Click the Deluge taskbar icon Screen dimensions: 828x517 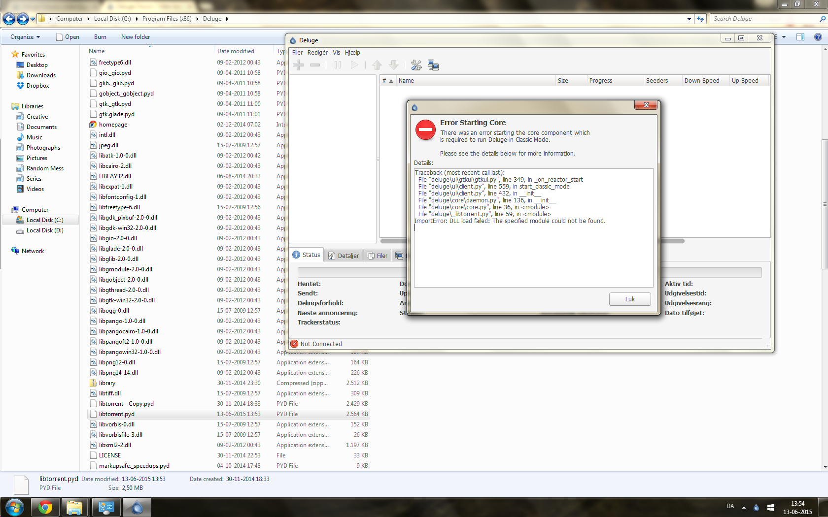pos(137,507)
